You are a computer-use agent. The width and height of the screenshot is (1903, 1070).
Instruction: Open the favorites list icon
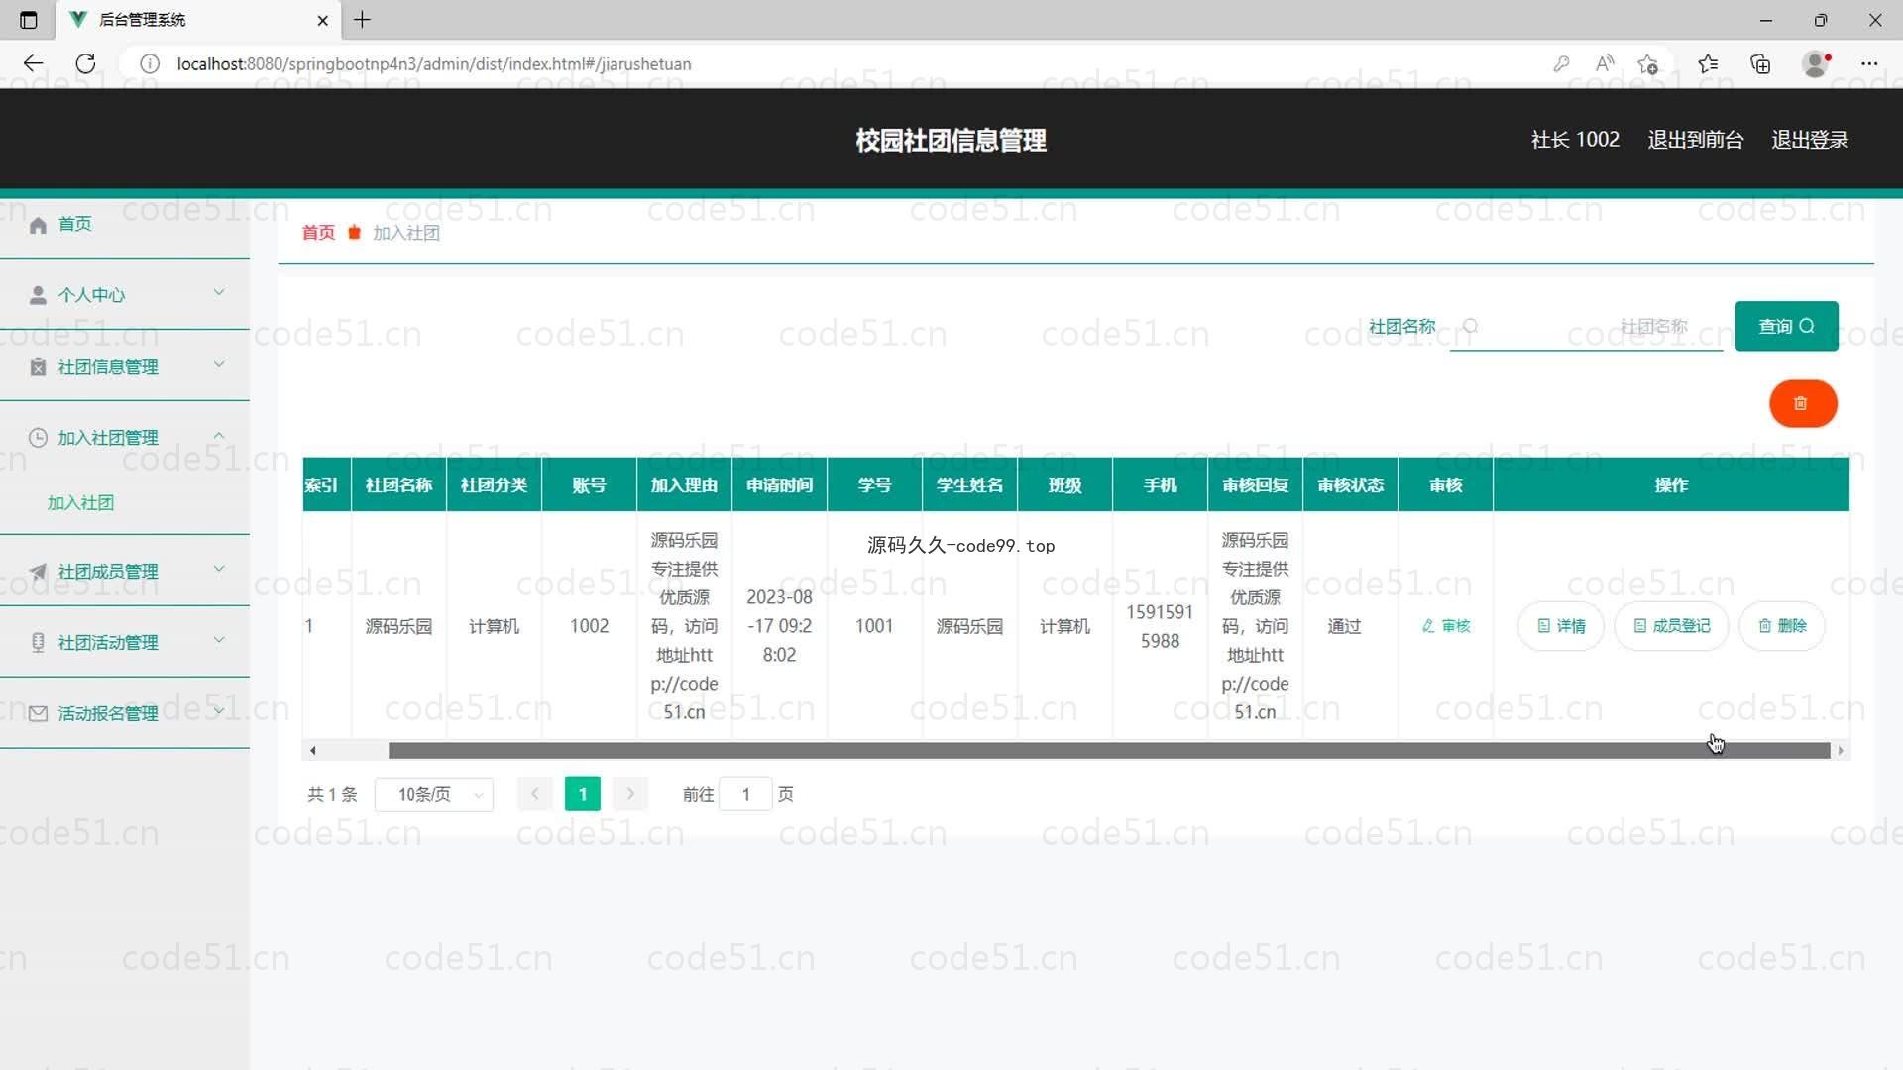(x=1708, y=63)
